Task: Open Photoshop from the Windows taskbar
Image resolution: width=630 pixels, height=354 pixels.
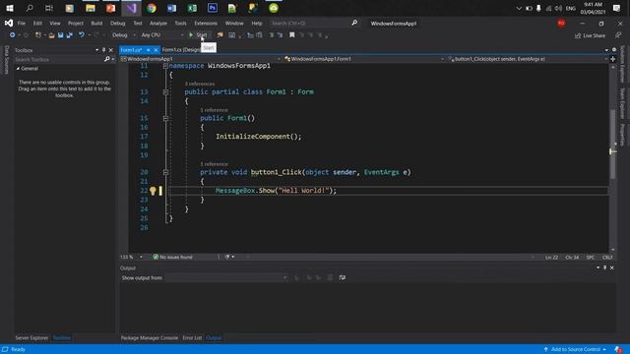Action: 213,8
